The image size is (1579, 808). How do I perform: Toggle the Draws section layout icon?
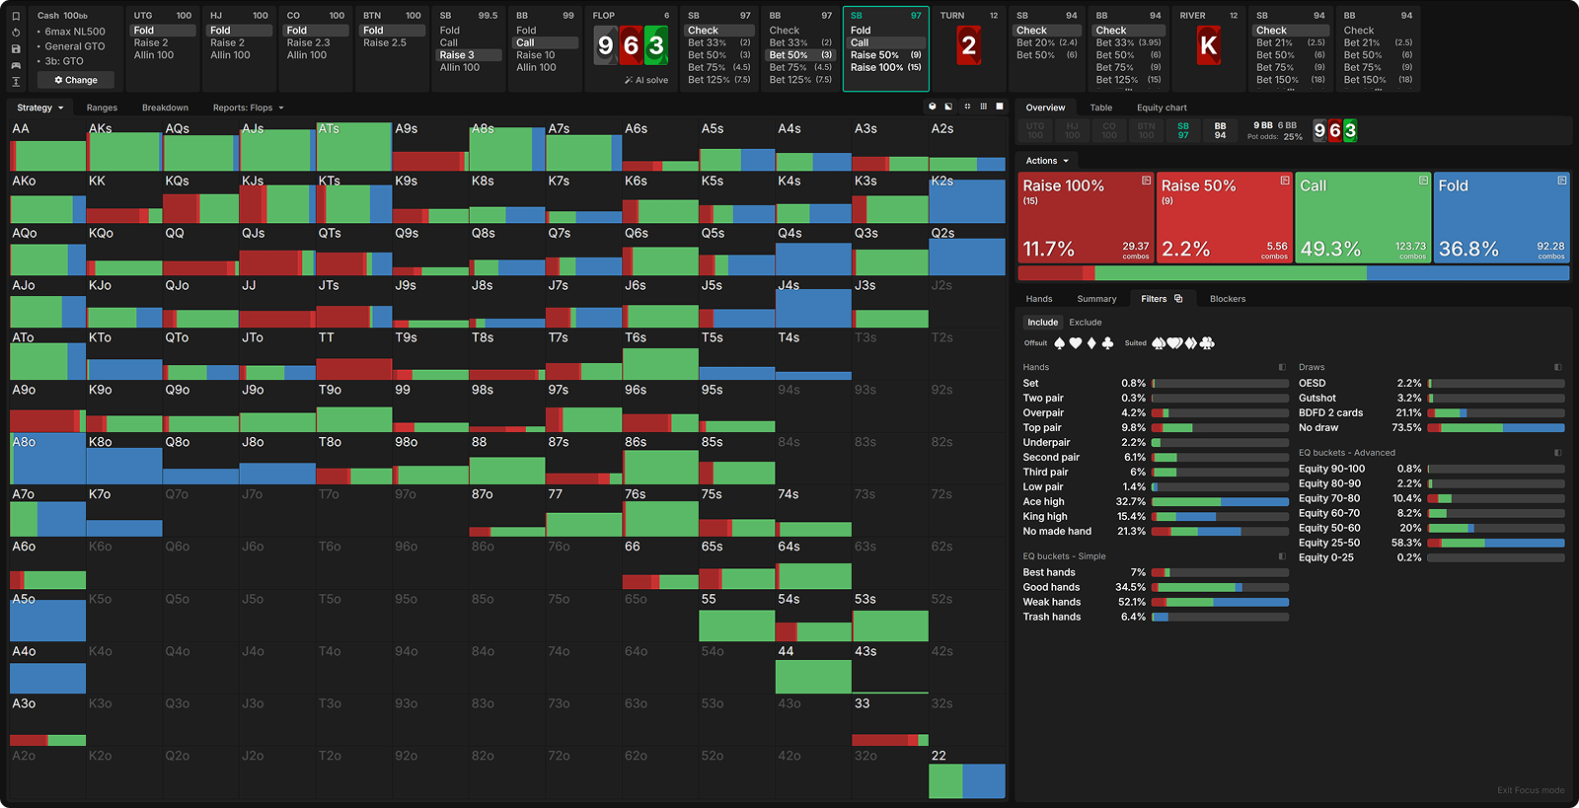click(1558, 367)
